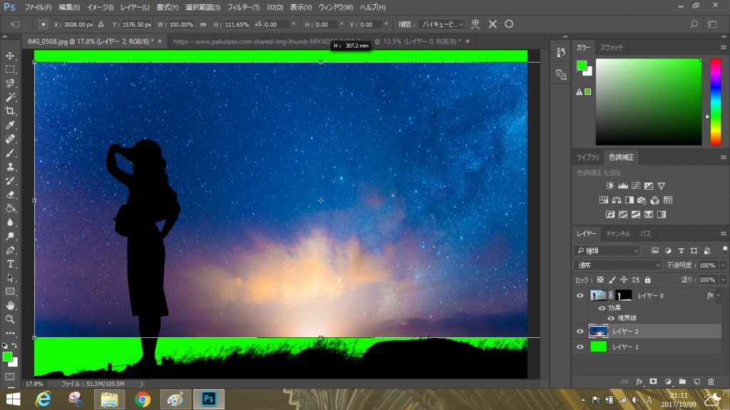Toggle visibility of レイヤー 1
Screen dimensions: 730x410
pos(580,347)
